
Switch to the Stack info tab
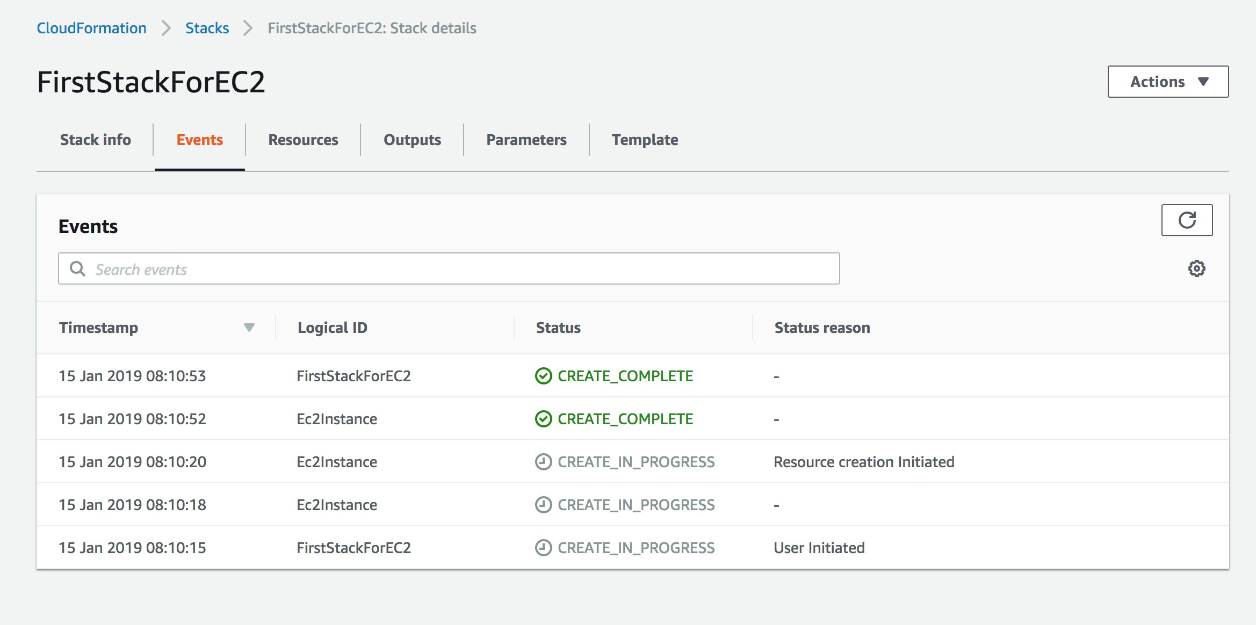(x=95, y=140)
